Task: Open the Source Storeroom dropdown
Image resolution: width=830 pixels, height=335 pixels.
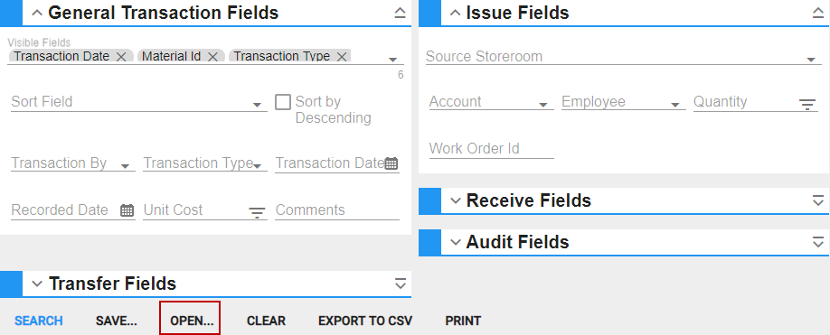Action: coord(621,57)
